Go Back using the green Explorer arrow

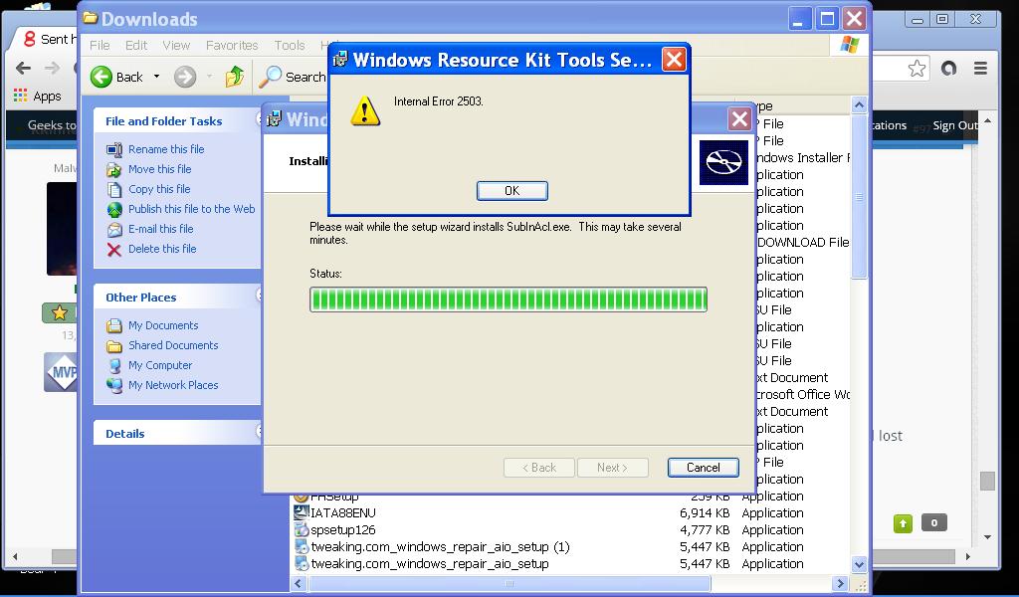[116, 78]
